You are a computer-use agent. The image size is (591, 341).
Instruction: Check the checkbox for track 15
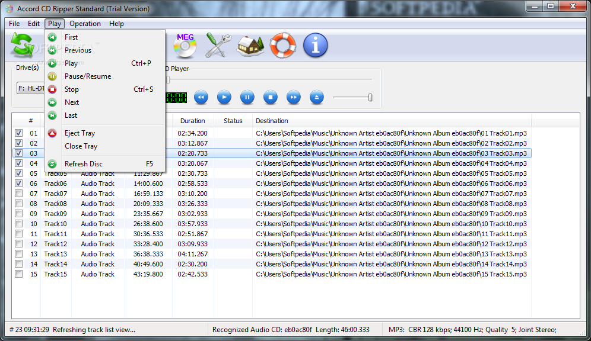point(18,274)
